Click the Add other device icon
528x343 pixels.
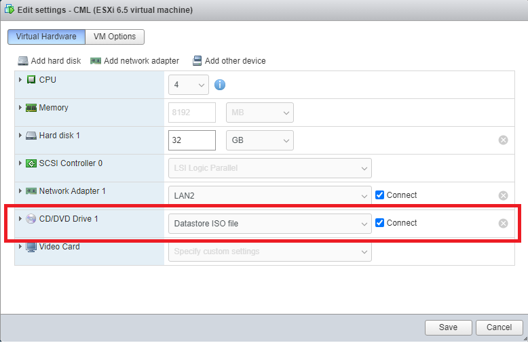pyautogui.click(x=197, y=61)
